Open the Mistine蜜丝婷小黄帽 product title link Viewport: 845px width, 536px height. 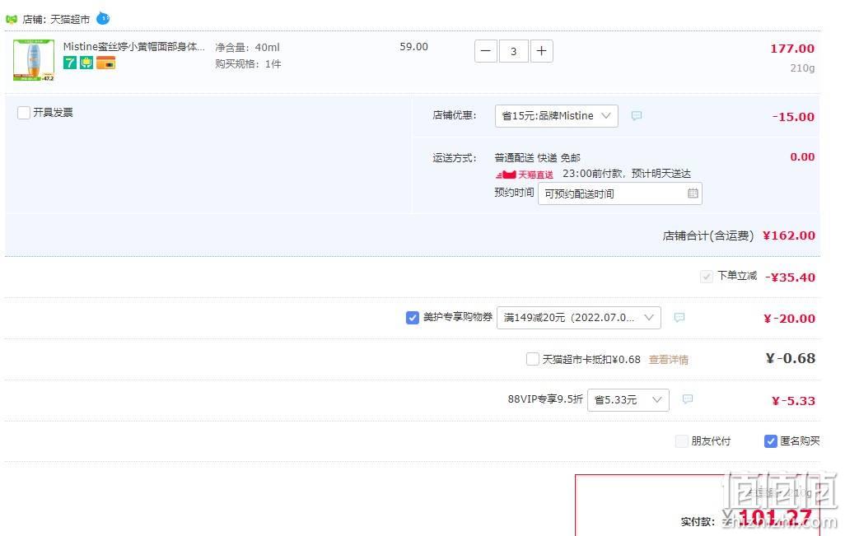point(133,47)
